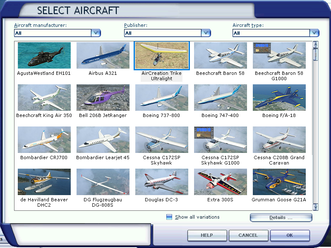
Task: Select the Beechcraft Baron 58 G1000 thumbnail
Action: coord(279,55)
